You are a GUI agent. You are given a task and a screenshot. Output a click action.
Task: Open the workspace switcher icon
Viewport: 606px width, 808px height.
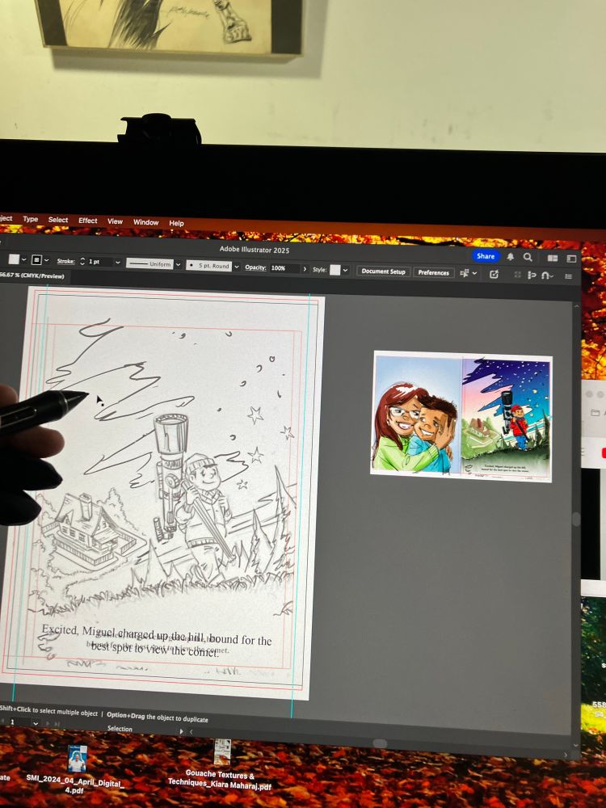[x=571, y=259]
